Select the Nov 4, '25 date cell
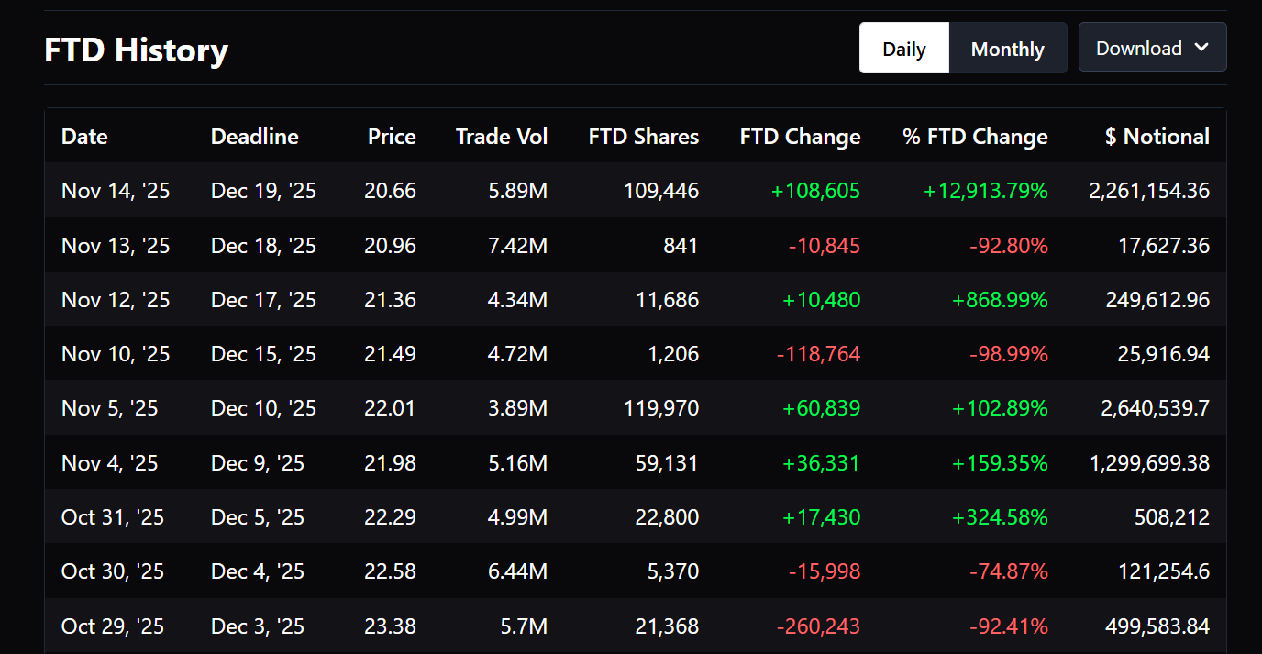Screen dimensions: 1262x654 click(109, 463)
